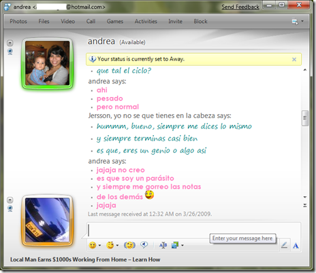Click the font style icon in toolbar

pyautogui.click(x=163, y=245)
